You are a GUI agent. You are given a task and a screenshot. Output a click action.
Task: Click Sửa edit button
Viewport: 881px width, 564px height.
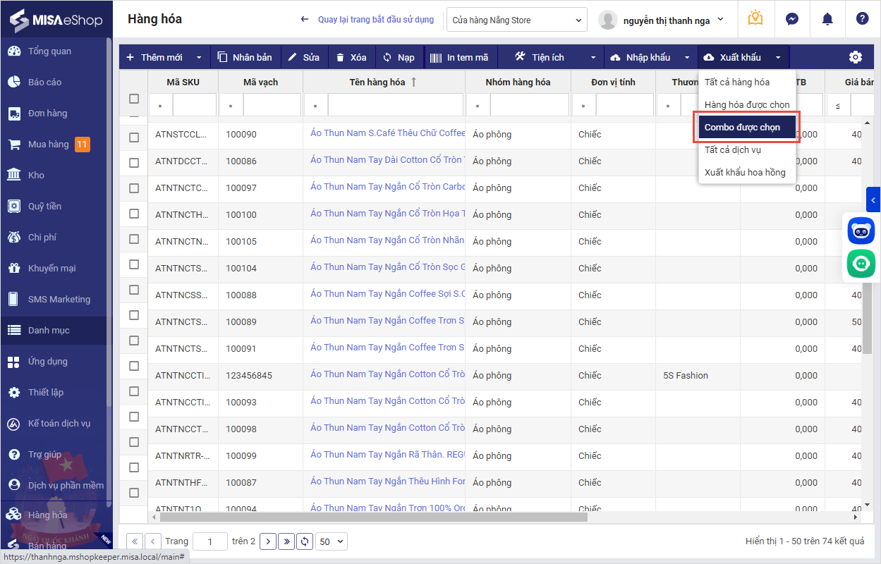(x=304, y=57)
